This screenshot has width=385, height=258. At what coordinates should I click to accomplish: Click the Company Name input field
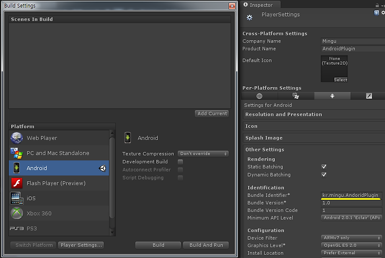click(353, 41)
